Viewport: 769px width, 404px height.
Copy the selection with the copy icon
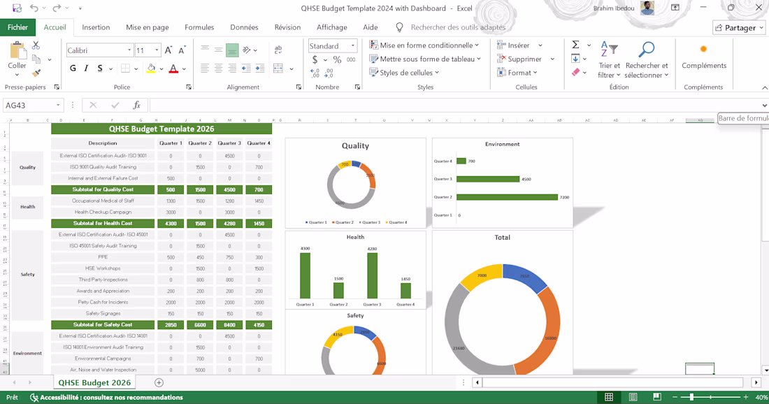[36, 59]
